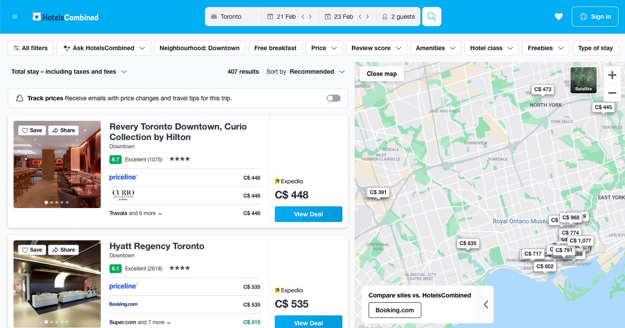This screenshot has height=328, width=625.
Task: Save Revery Toronto Downtown hotel
Action: coord(32,130)
